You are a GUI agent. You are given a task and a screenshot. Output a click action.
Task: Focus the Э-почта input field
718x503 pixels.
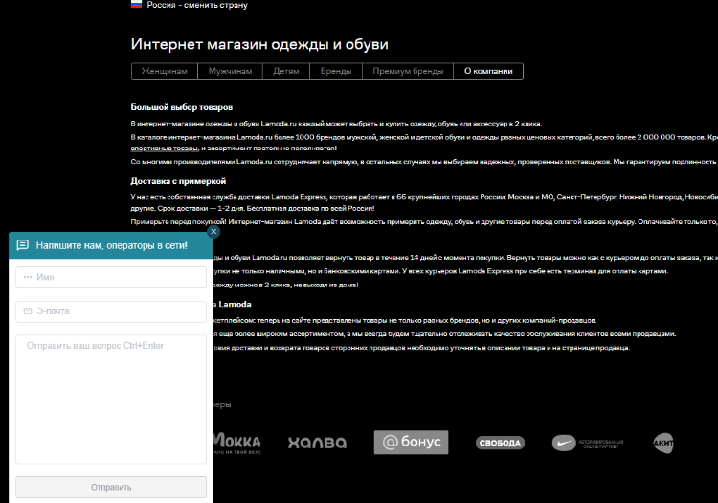pyautogui.click(x=111, y=311)
